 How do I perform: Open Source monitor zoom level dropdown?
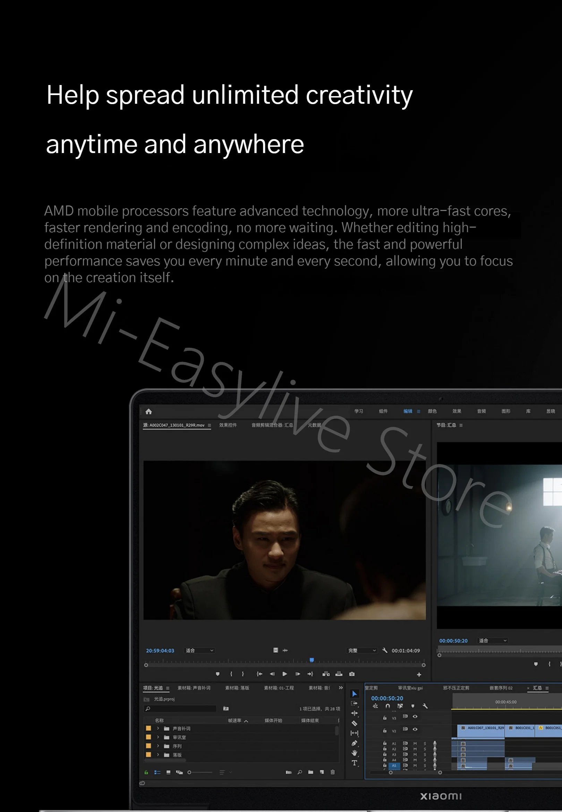tap(200, 650)
